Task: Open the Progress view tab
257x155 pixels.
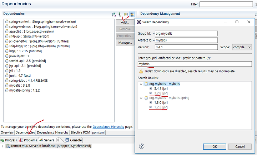Action: pos(9,140)
